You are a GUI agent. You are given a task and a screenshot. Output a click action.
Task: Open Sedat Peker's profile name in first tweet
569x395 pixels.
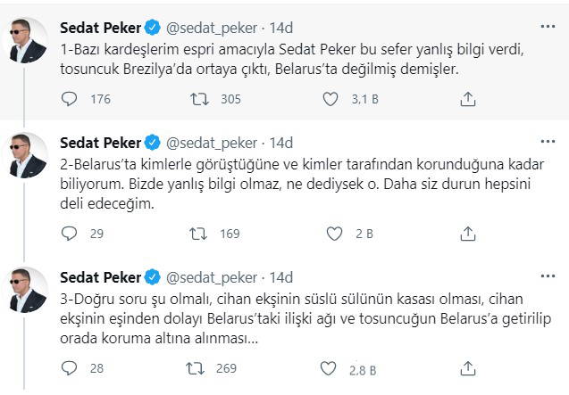tap(100, 26)
